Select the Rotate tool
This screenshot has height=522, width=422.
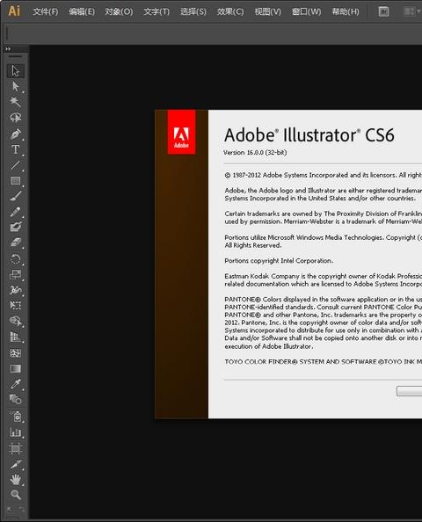coord(15,258)
